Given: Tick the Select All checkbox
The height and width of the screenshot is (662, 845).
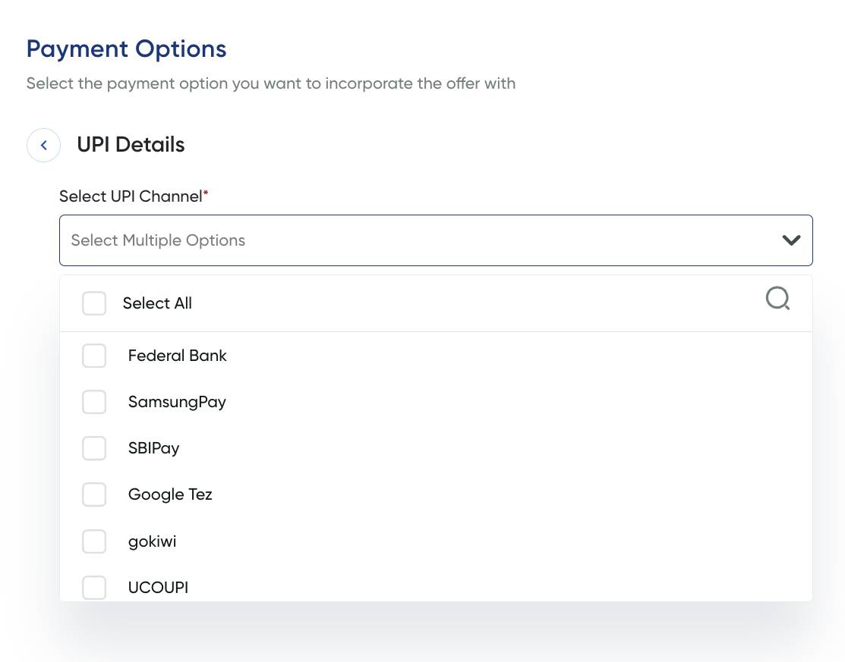Looking at the screenshot, I should [94, 303].
